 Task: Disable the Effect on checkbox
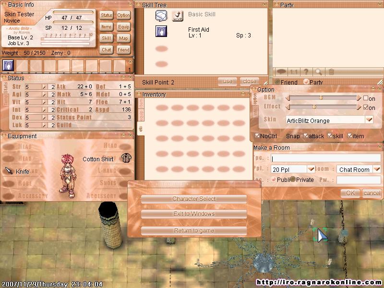pos(366,107)
